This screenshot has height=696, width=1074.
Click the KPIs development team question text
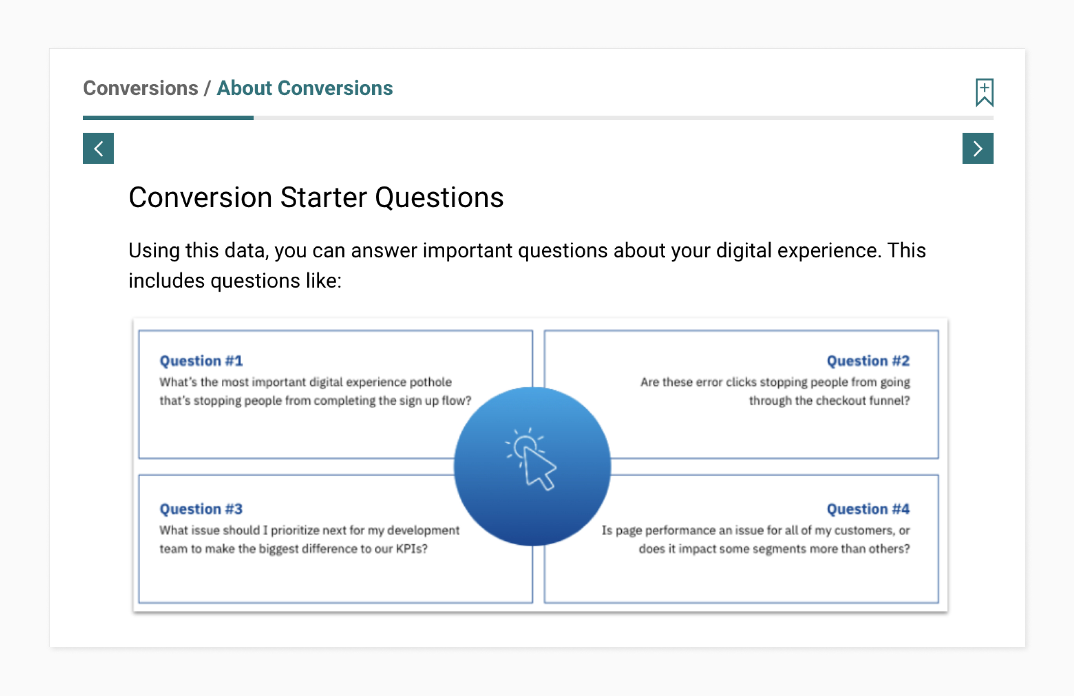tap(309, 540)
